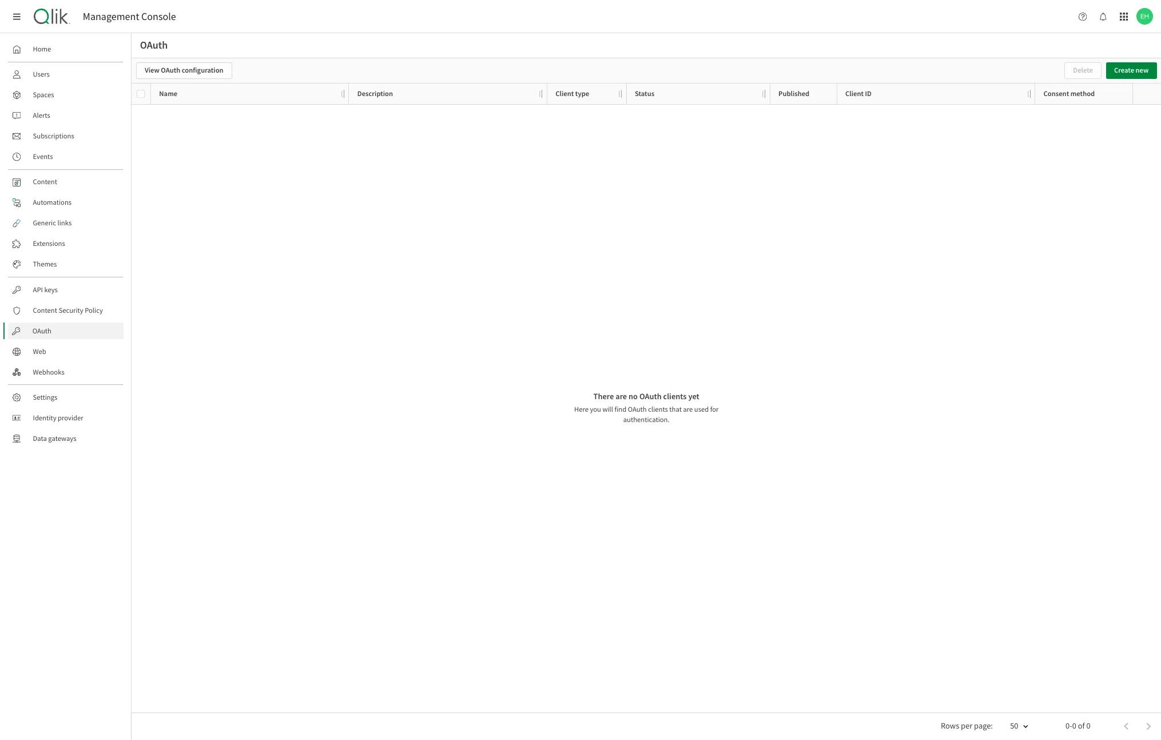
Task: Click the Automations sidebar icon
Action: click(x=16, y=202)
